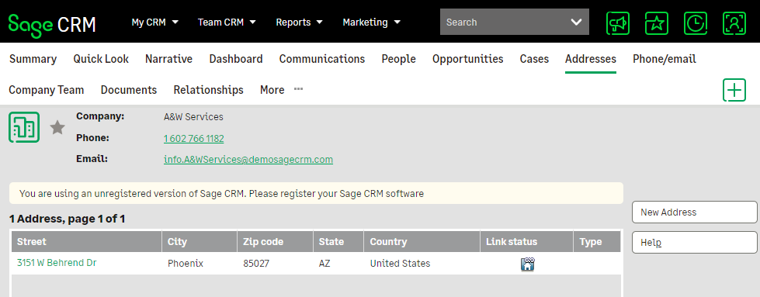This screenshot has width=760, height=297.
Task: Open the recent items clock icon
Action: [696, 22]
